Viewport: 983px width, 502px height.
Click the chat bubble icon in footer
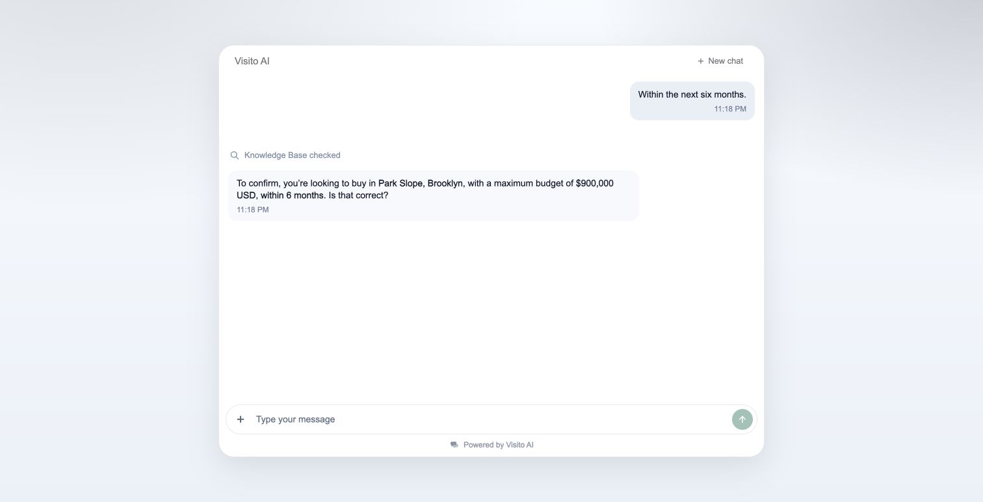pos(454,445)
